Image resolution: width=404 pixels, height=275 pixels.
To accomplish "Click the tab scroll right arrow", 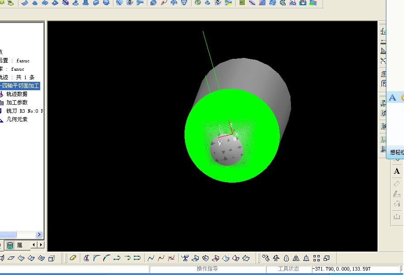I will click(41, 245).
